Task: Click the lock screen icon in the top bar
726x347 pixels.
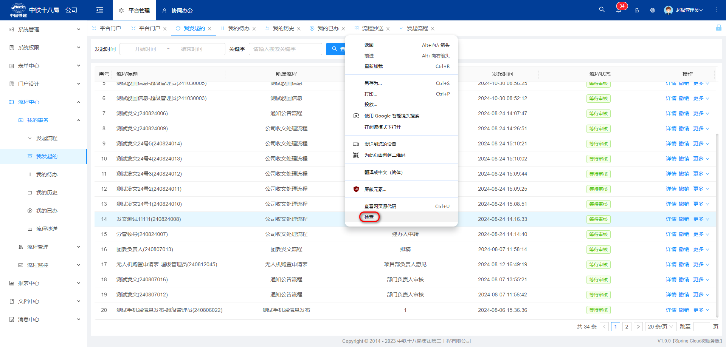Action: click(x=637, y=10)
